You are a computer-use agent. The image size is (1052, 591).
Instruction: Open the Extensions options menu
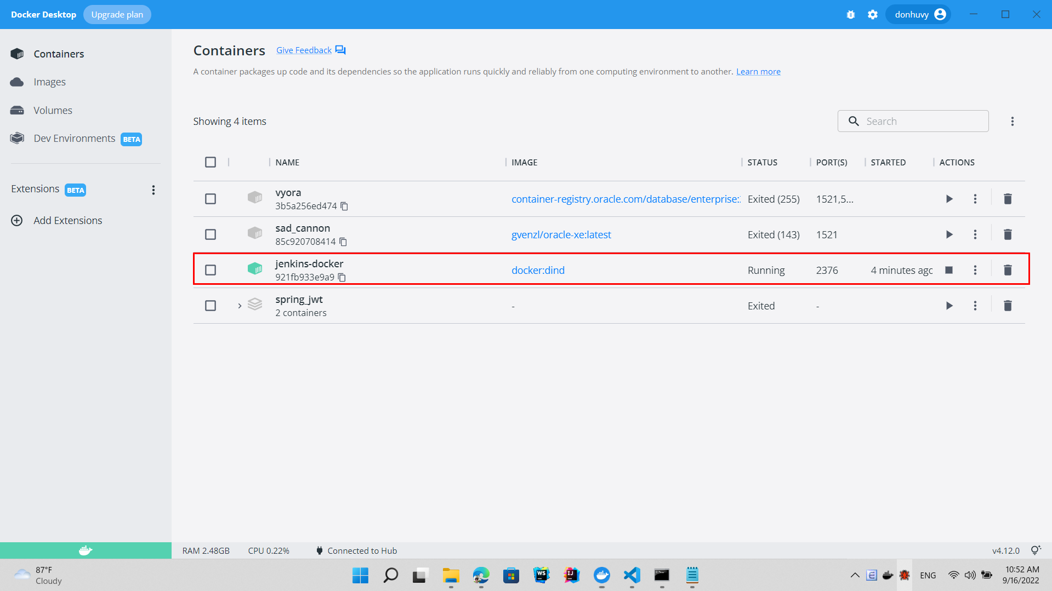tap(153, 190)
